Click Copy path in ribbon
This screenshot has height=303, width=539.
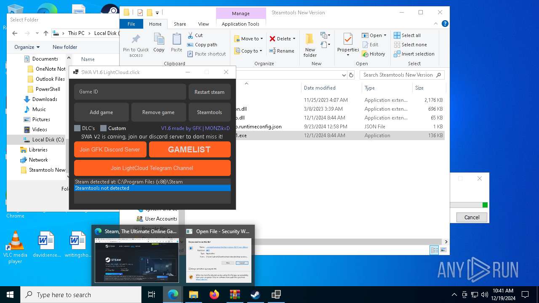[202, 45]
